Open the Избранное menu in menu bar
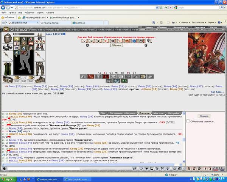 pyautogui.click(x=30, y=13)
